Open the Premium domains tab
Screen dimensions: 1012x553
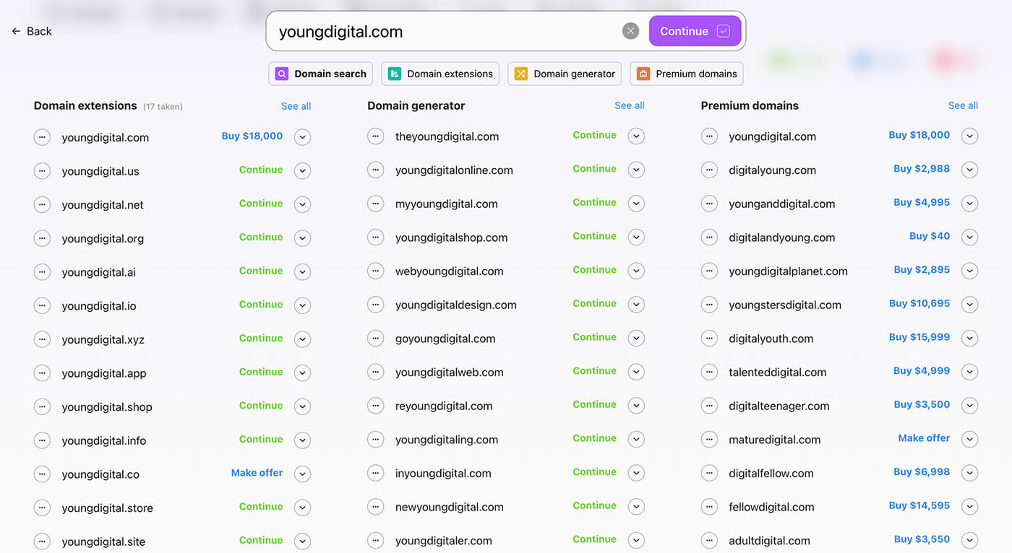pyautogui.click(x=687, y=74)
